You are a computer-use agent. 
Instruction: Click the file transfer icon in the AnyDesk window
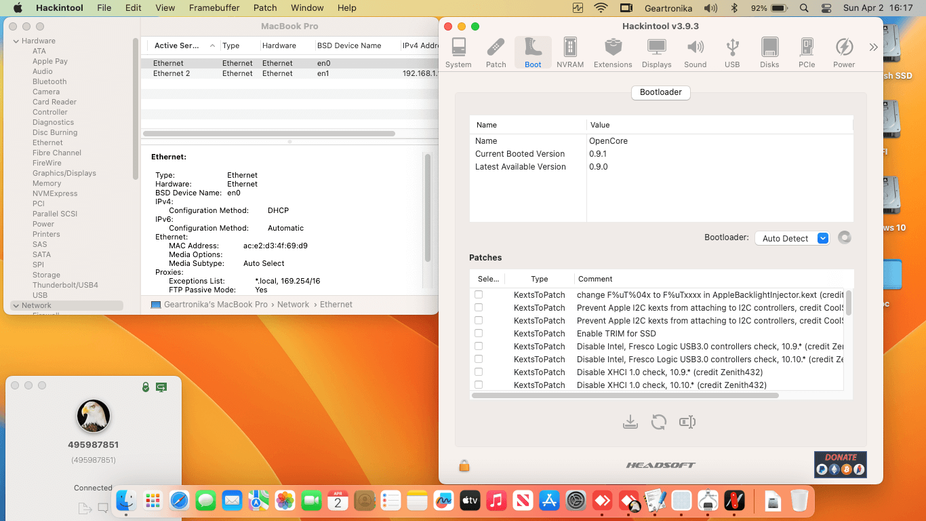85,507
